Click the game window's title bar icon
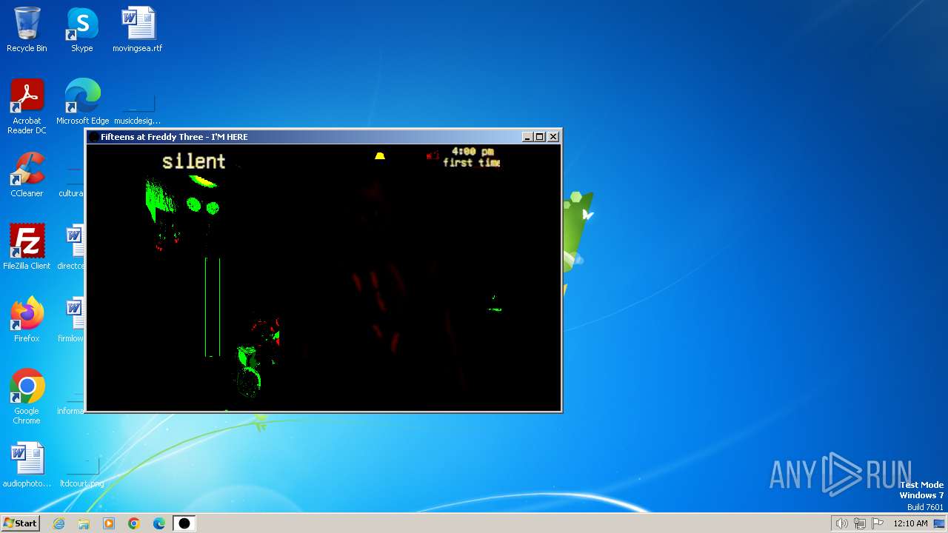 [x=93, y=137]
